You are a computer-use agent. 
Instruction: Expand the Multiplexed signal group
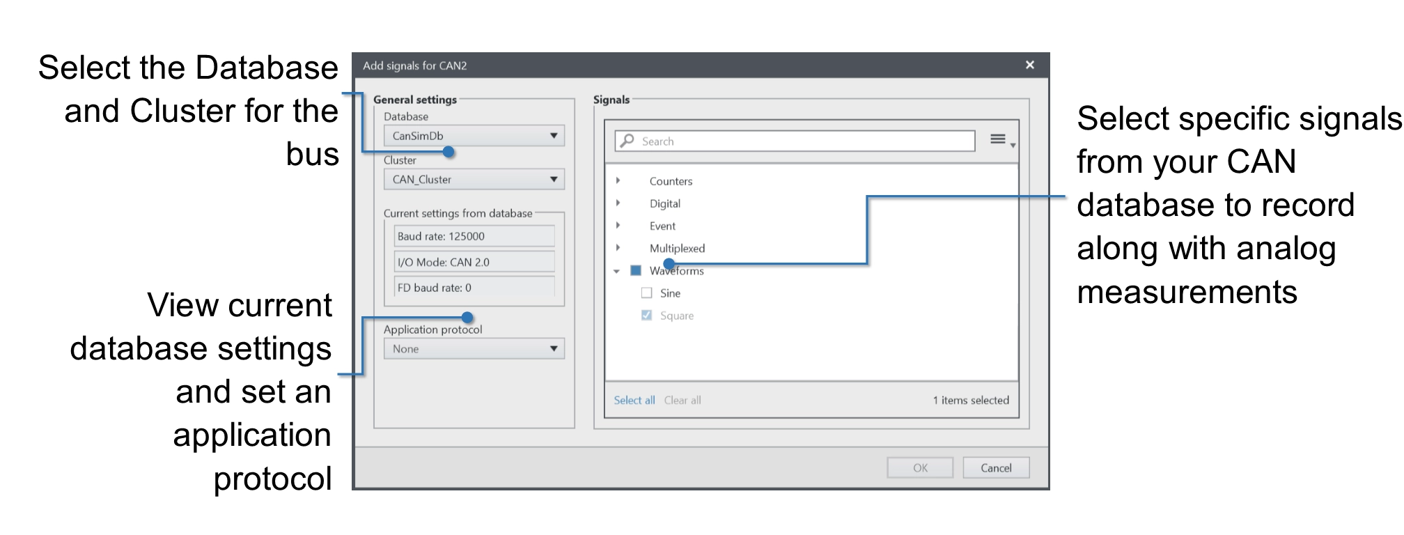[618, 248]
